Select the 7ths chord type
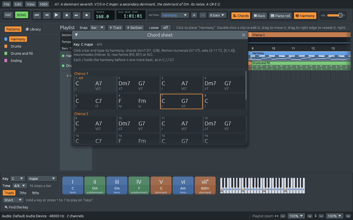The image size is (353, 220). 23,193
